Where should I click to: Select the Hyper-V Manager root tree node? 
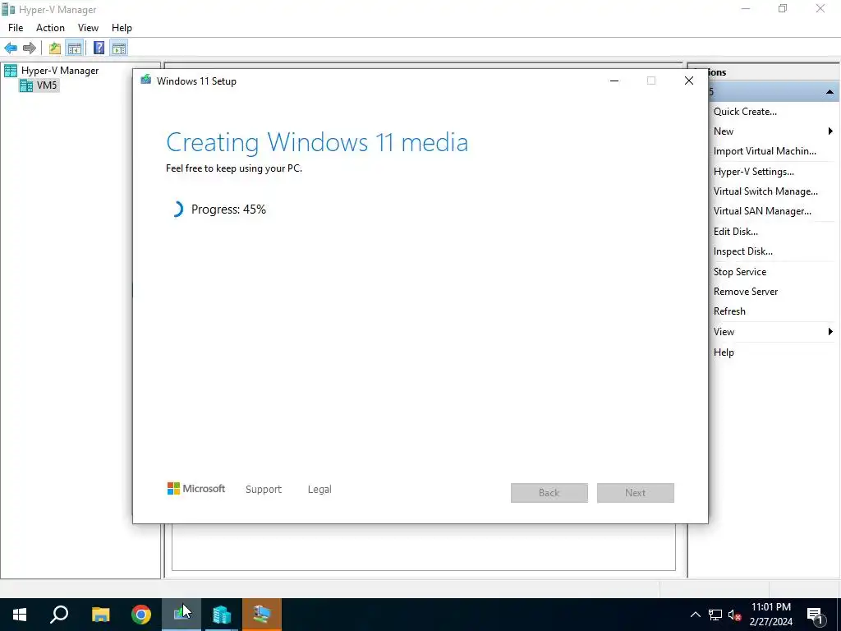(x=59, y=71)
